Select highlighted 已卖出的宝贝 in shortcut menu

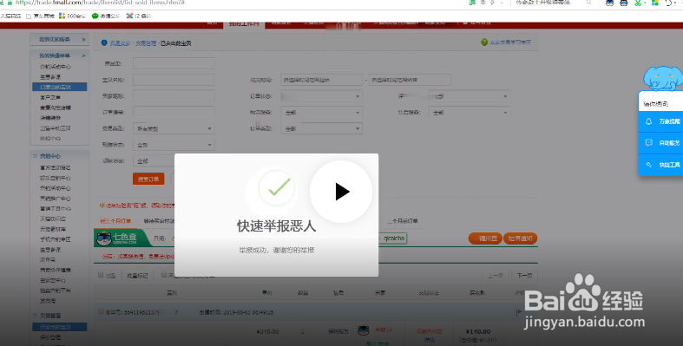click(x=60, y=87)
